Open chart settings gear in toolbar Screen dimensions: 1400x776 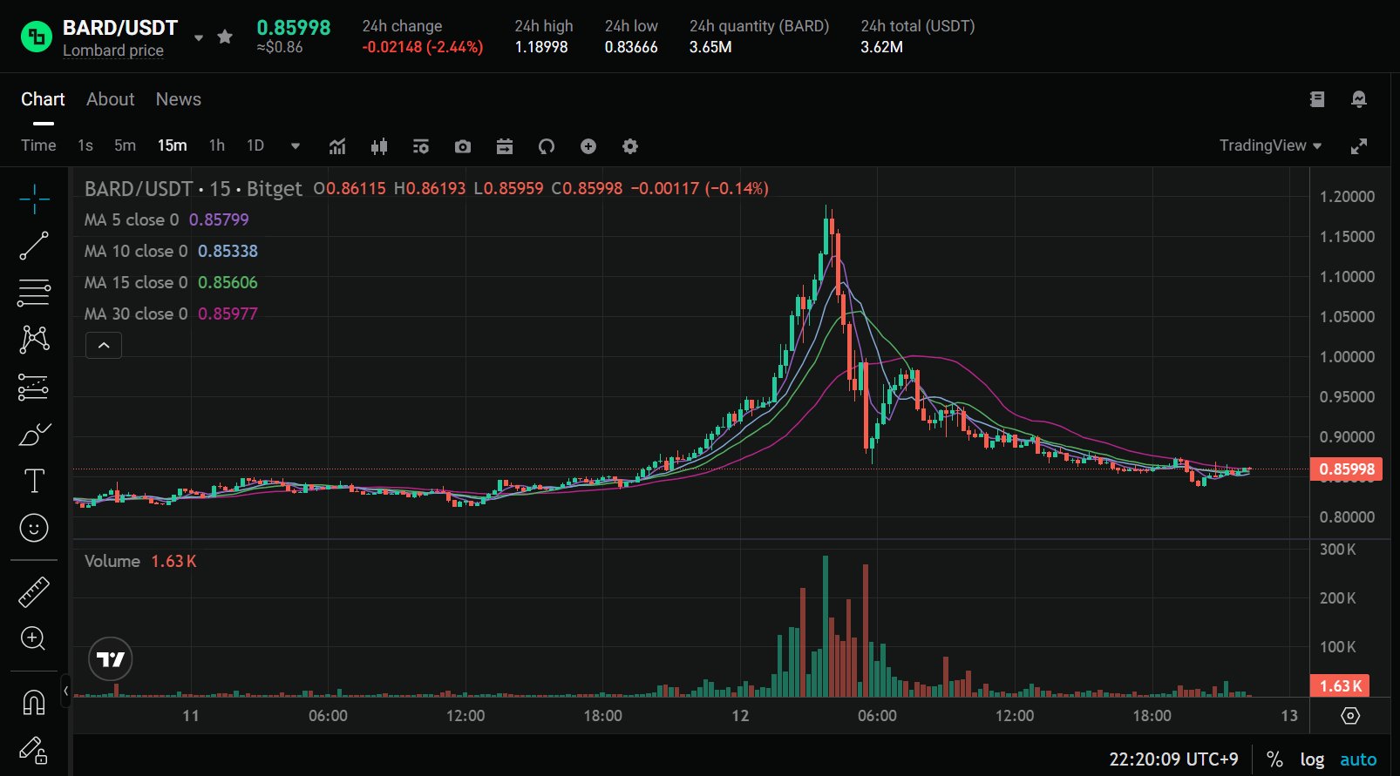point(630,146)
